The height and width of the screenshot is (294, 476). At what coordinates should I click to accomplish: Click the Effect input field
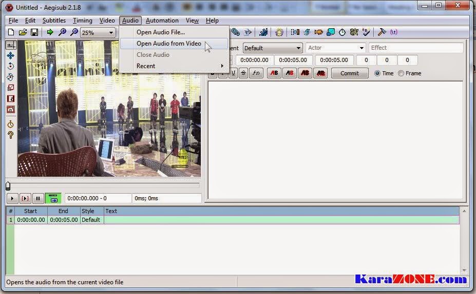(416, 48)
